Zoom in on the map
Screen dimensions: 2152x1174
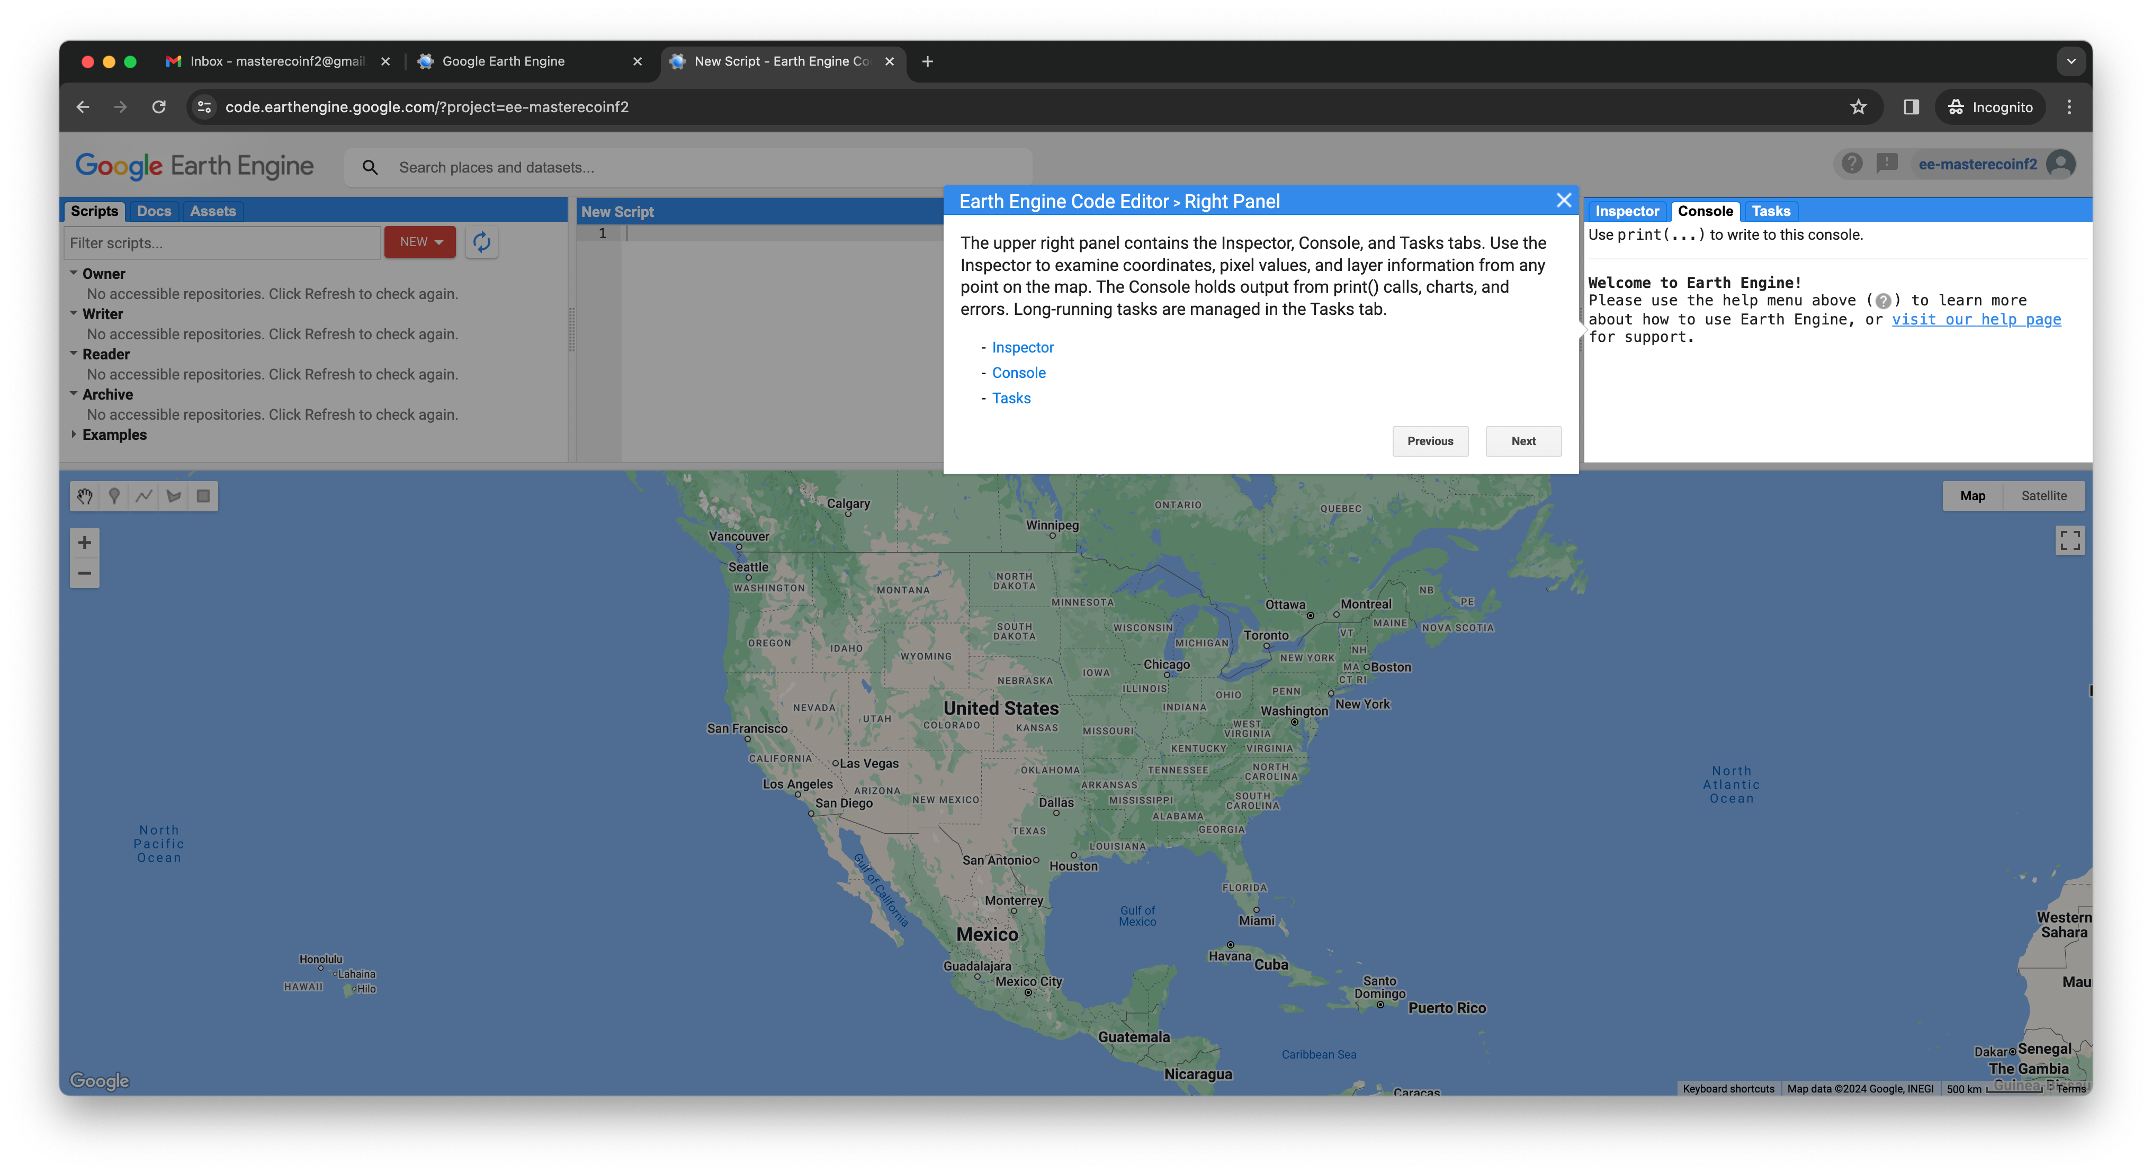[x=84, y=543]
